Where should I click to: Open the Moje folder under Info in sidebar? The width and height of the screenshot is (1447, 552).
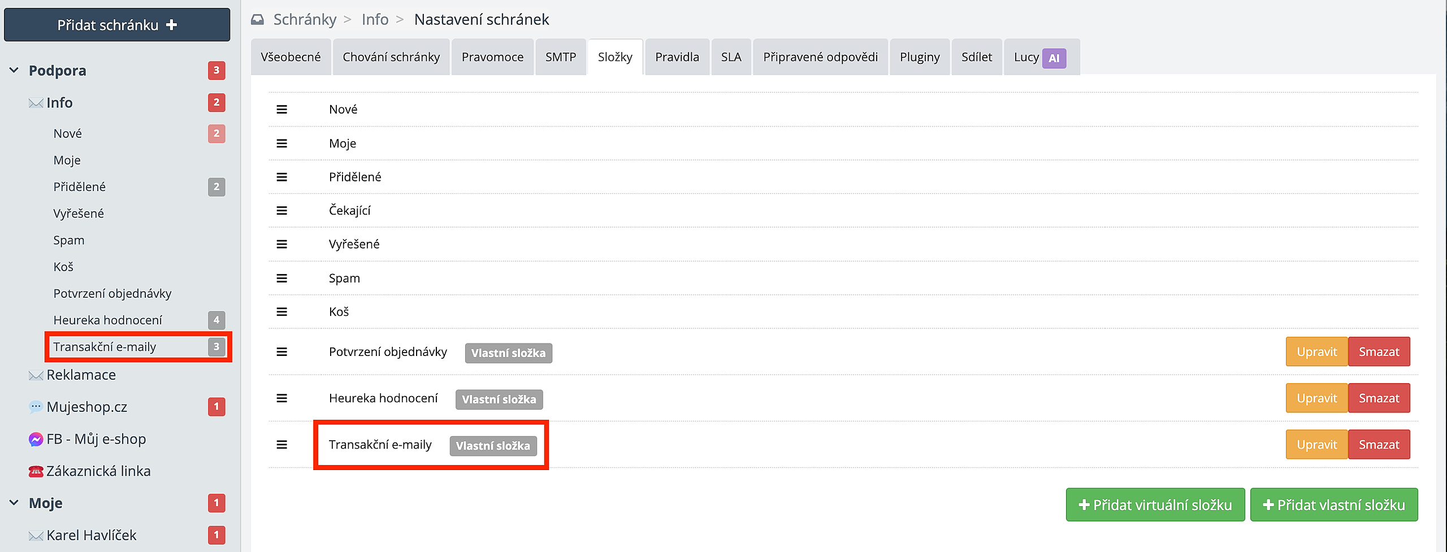67,160
